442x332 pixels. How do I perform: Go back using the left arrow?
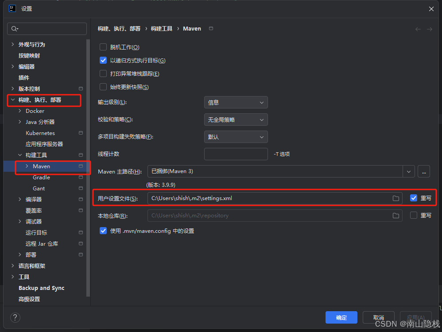click(x=418, y=29)
